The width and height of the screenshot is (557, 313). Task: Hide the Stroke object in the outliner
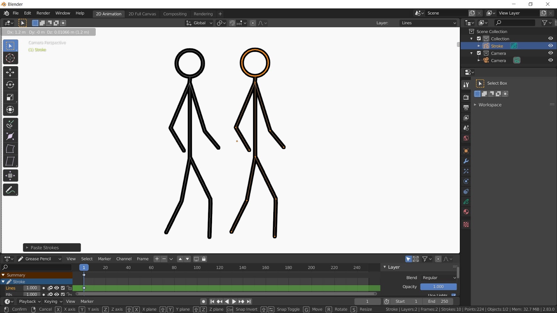click(x=550, y=46)
